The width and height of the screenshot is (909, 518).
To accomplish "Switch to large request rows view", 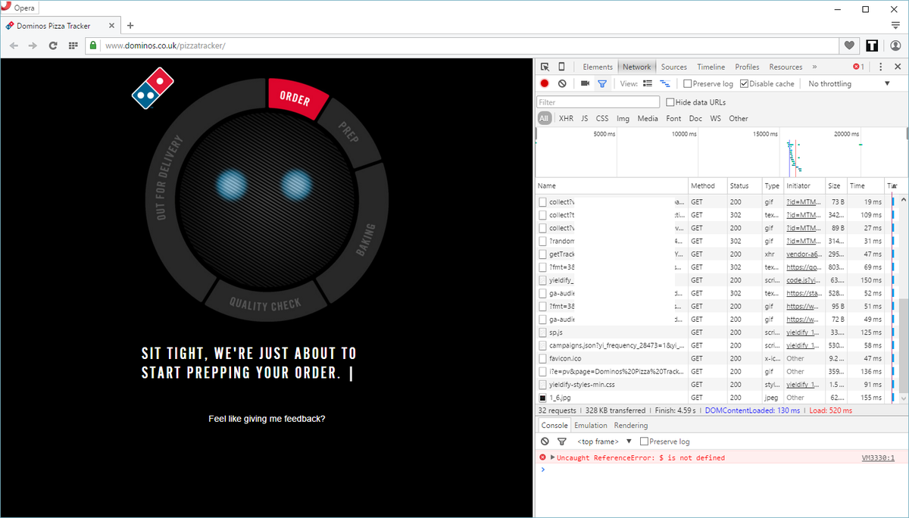I will click(x=648, y=83).
